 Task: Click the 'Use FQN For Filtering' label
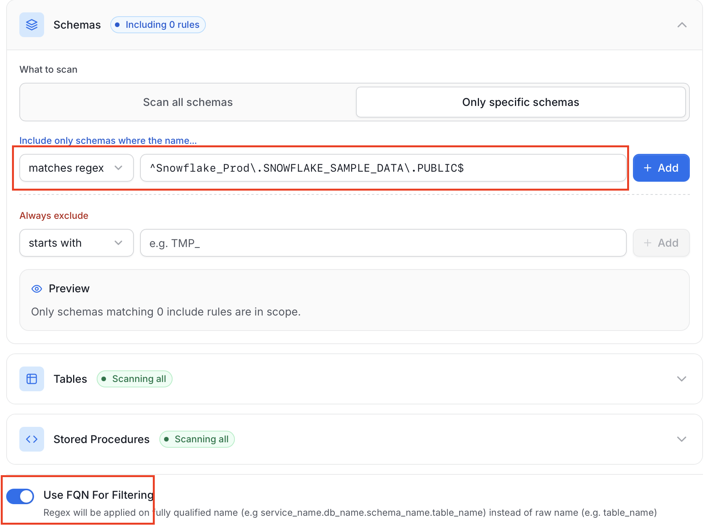(98, 495)
